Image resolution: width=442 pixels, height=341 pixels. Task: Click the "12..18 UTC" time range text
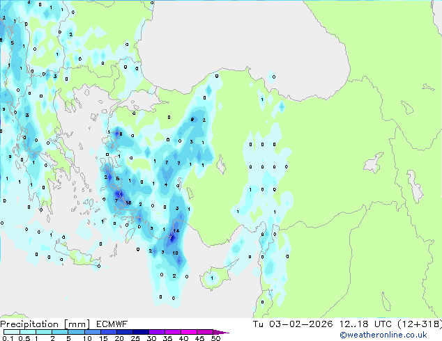pyautogui.click(x=365, y=324)
